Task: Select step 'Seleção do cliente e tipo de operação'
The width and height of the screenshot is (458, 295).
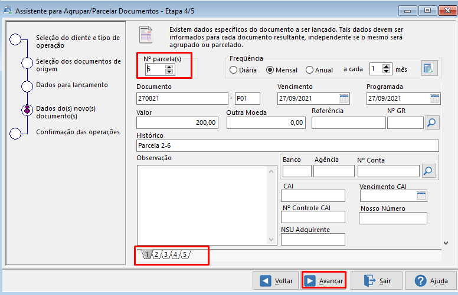Action: (78, 42)
